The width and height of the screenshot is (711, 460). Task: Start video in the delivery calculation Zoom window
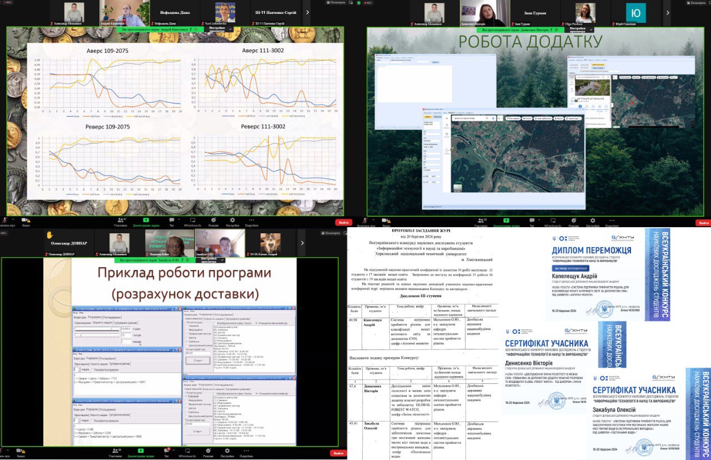[x=21, y=452]
